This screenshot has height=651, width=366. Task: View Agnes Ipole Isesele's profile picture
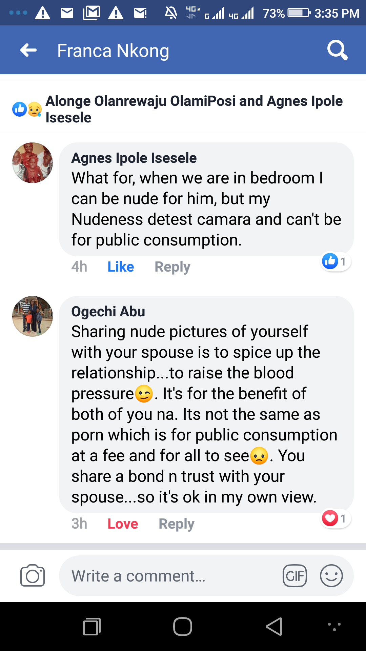33,163
